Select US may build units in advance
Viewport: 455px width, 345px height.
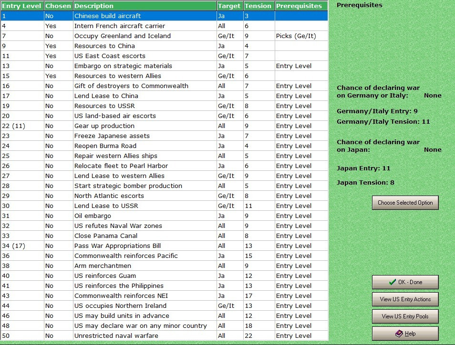[164, 315]
